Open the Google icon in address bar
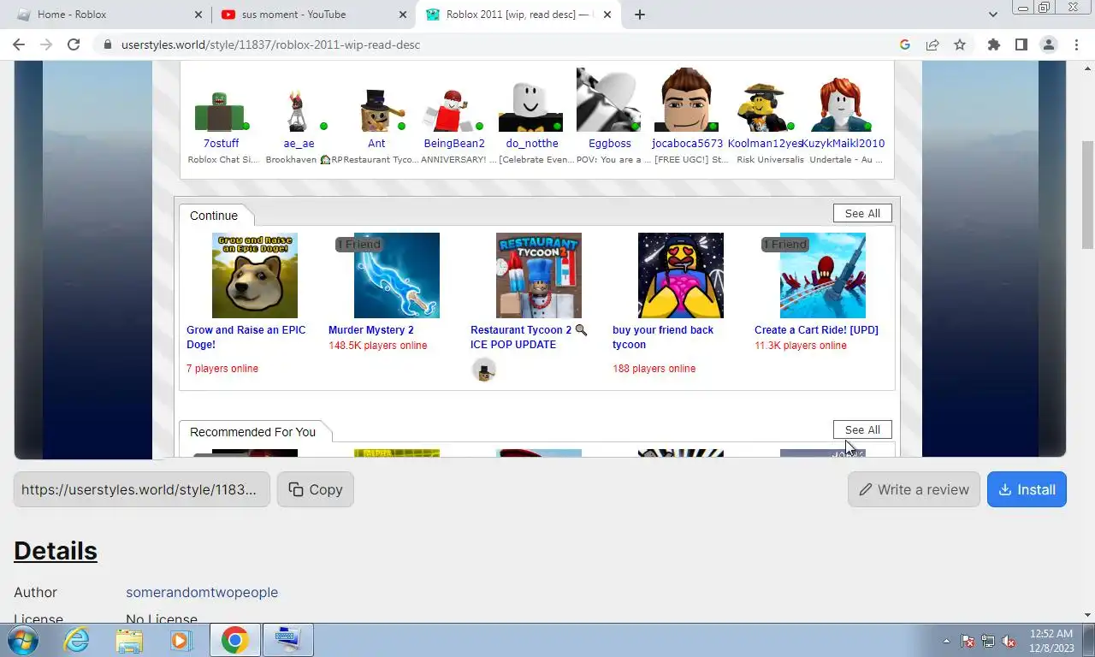The height and width of the screenshot is (657, 1095). coord(905,44)
